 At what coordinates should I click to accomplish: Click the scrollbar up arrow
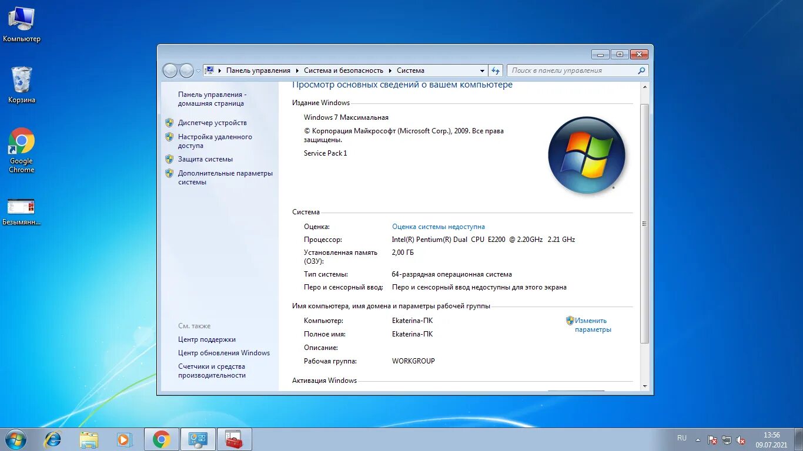pos(645,87)
